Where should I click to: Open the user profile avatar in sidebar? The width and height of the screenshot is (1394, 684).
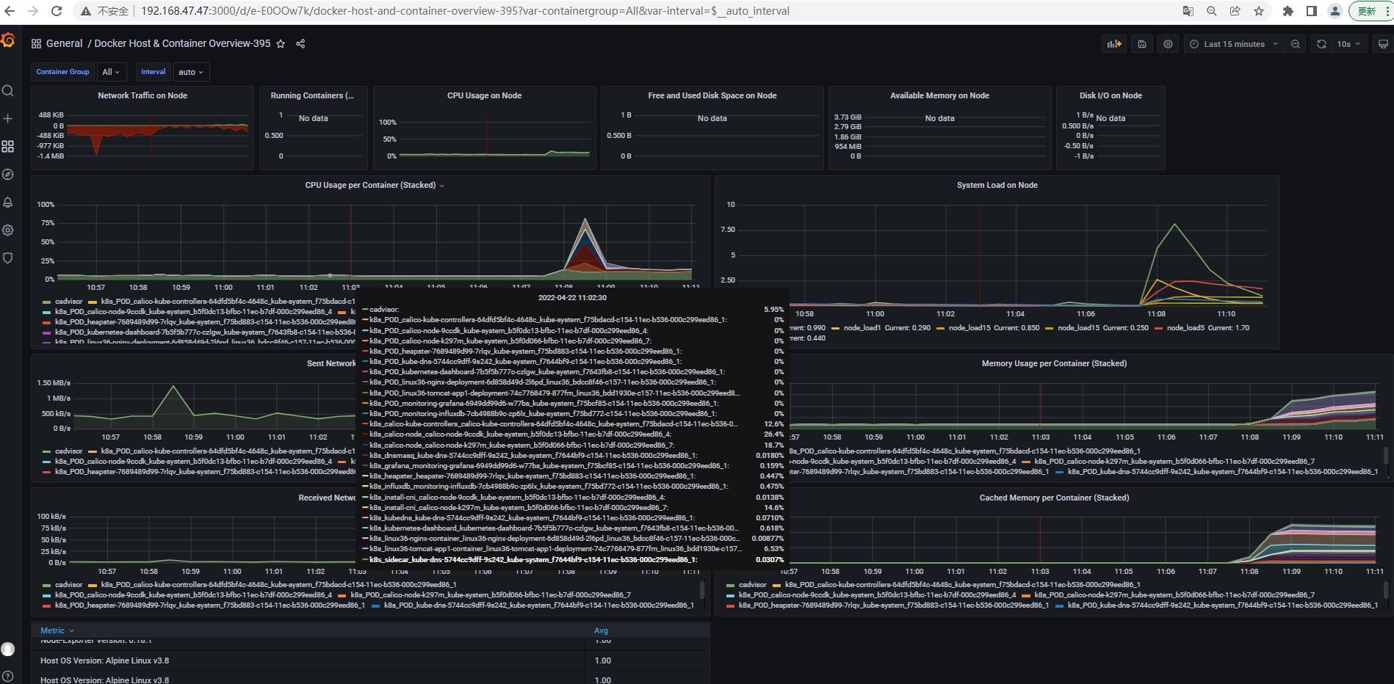pyautogui.click(x=8, y=649)
